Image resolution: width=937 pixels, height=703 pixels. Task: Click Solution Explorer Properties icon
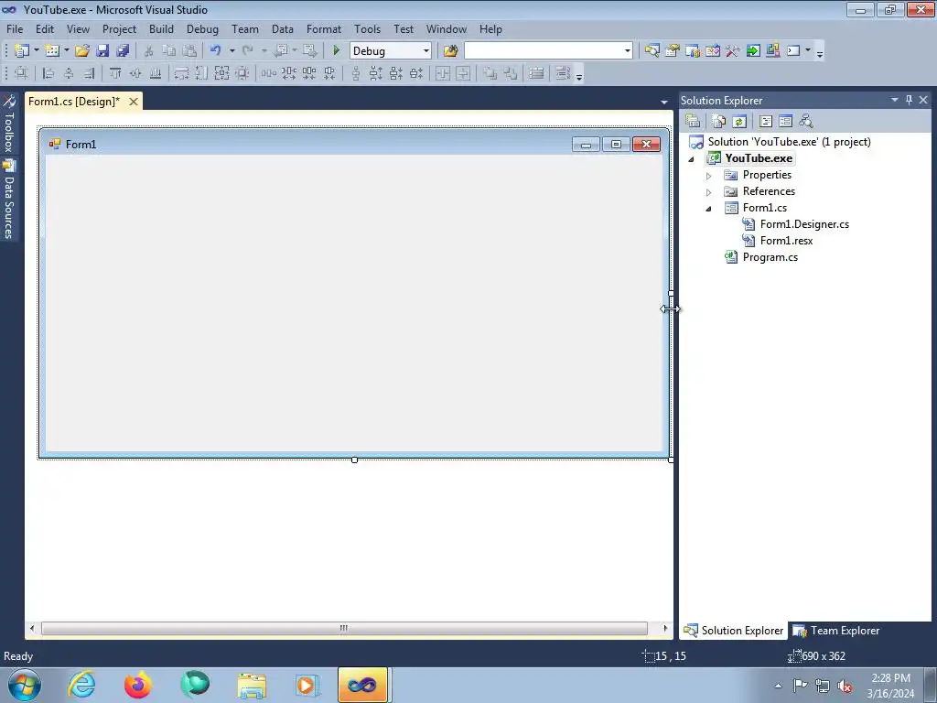pyautogui.click(x=693, y=122)
